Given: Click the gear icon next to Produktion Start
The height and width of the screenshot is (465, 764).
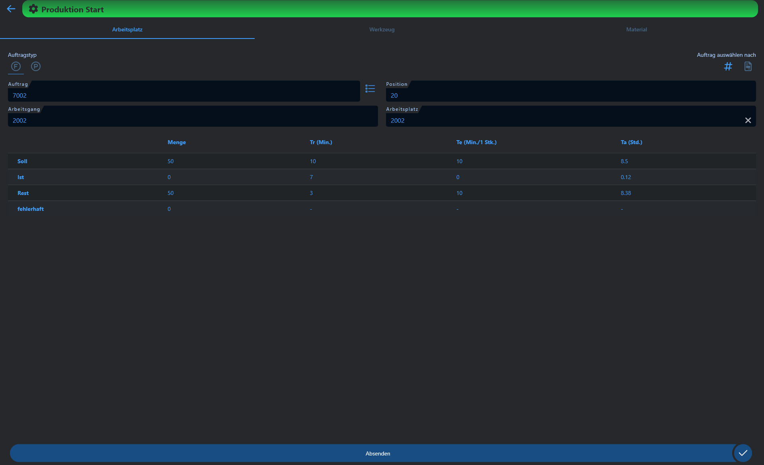Looking at the screenshot, I should pos(33,9).
